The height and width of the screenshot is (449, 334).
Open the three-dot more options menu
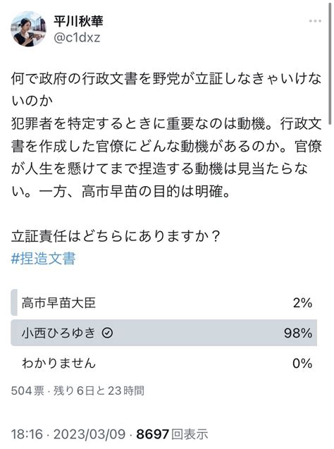tap(315, 21)
